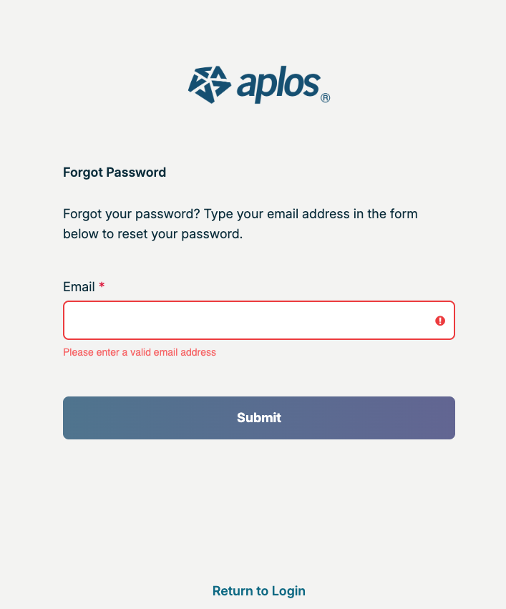Click the "aplos" wordmark text

pos(277,84)
